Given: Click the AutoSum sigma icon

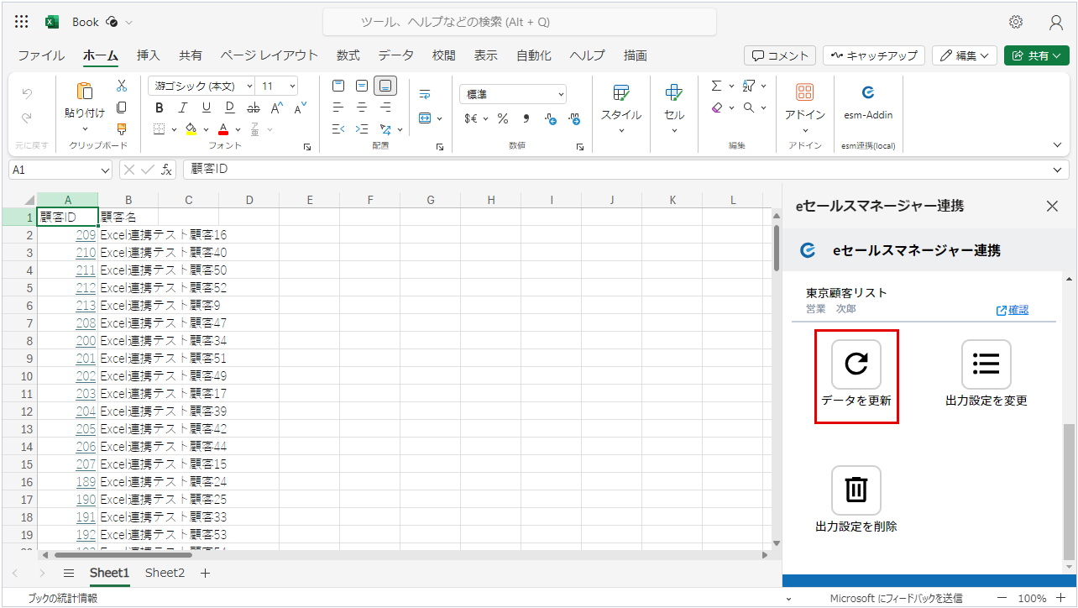Looking at the screenshot, I should (x=716, y=86).
